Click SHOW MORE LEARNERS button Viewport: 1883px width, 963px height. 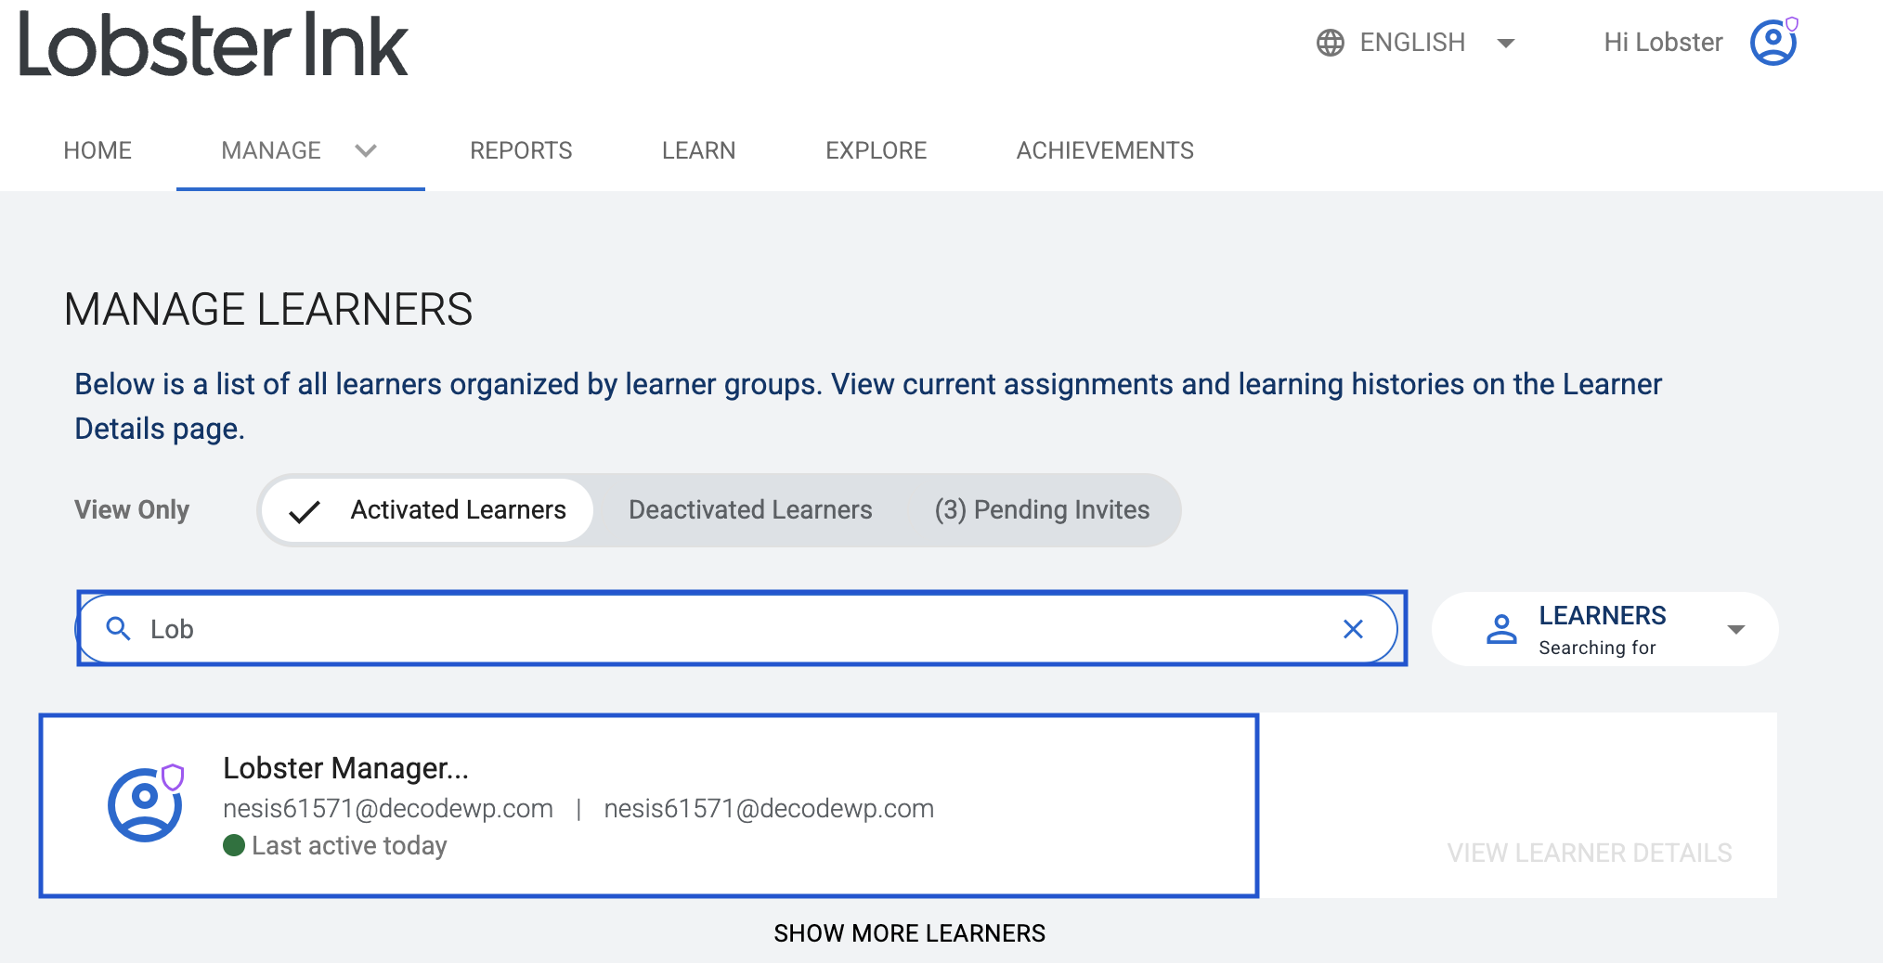910,933
